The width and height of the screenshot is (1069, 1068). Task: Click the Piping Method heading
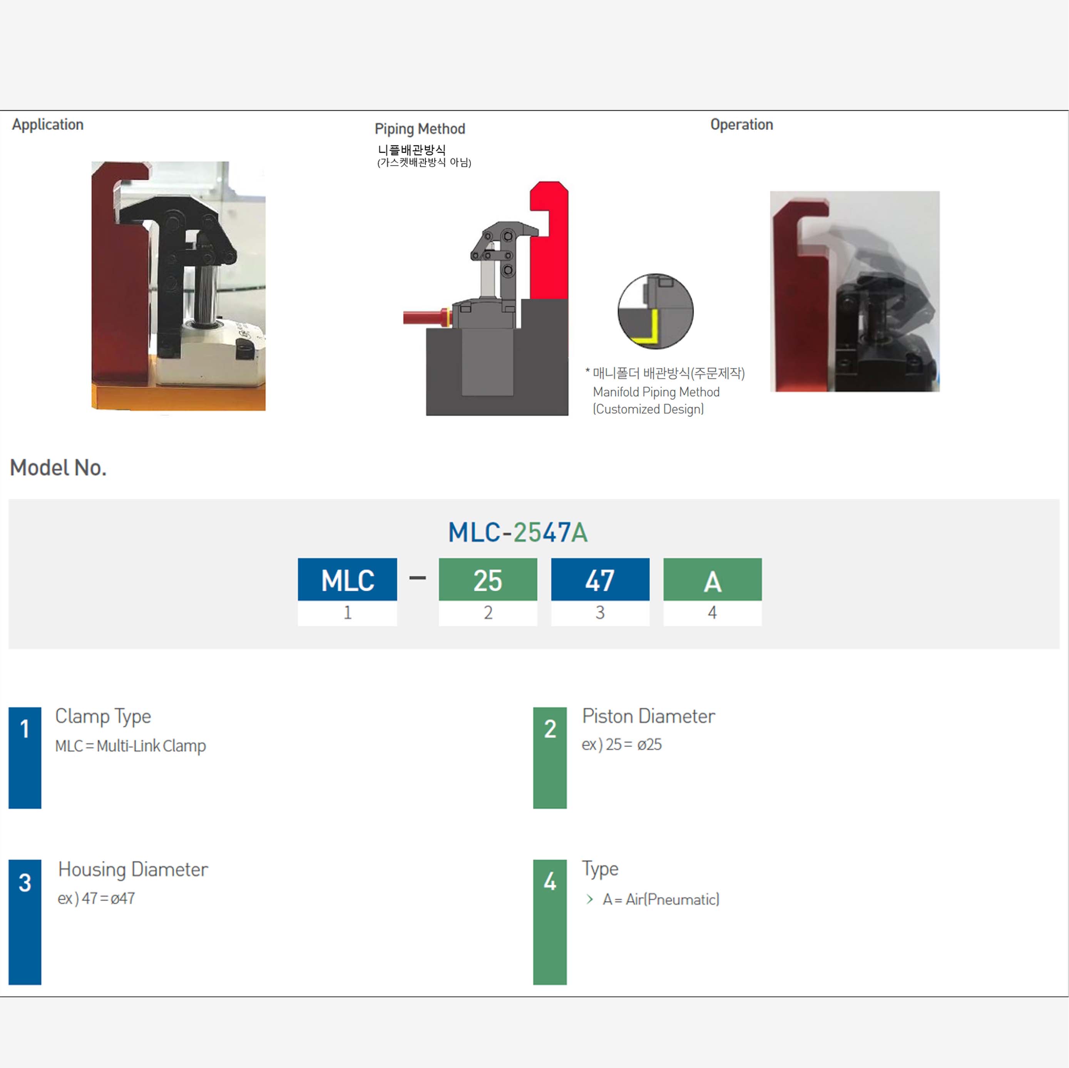[420, 129]
